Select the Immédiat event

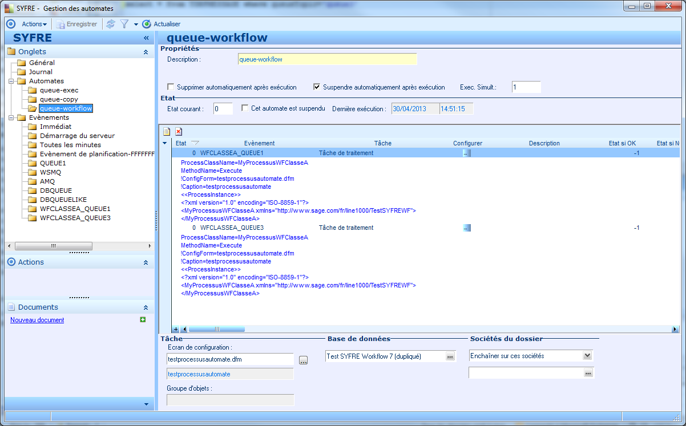click(55, 127)
